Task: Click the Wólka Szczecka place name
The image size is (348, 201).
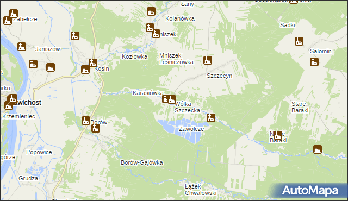Action: pos(187,107)
